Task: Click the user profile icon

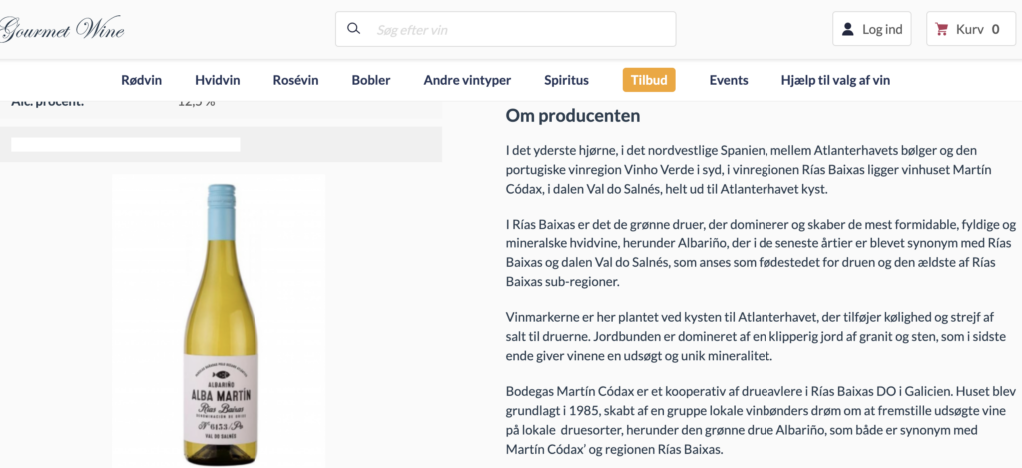Action: pyautogui.click(x=848, y=29)
